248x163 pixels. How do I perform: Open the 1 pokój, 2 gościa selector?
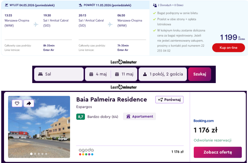pyautogui.click(x=163, y=74)
